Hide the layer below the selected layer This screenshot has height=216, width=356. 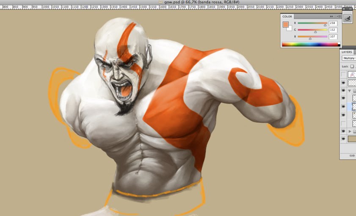pos(343,115)
